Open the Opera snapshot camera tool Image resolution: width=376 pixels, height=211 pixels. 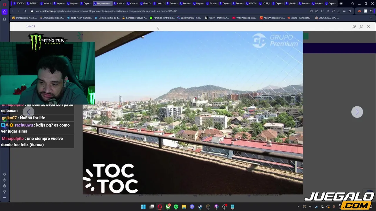coord(317,11)
